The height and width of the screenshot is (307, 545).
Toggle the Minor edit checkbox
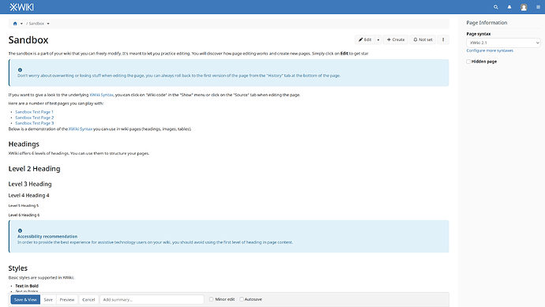click(211, 299)
